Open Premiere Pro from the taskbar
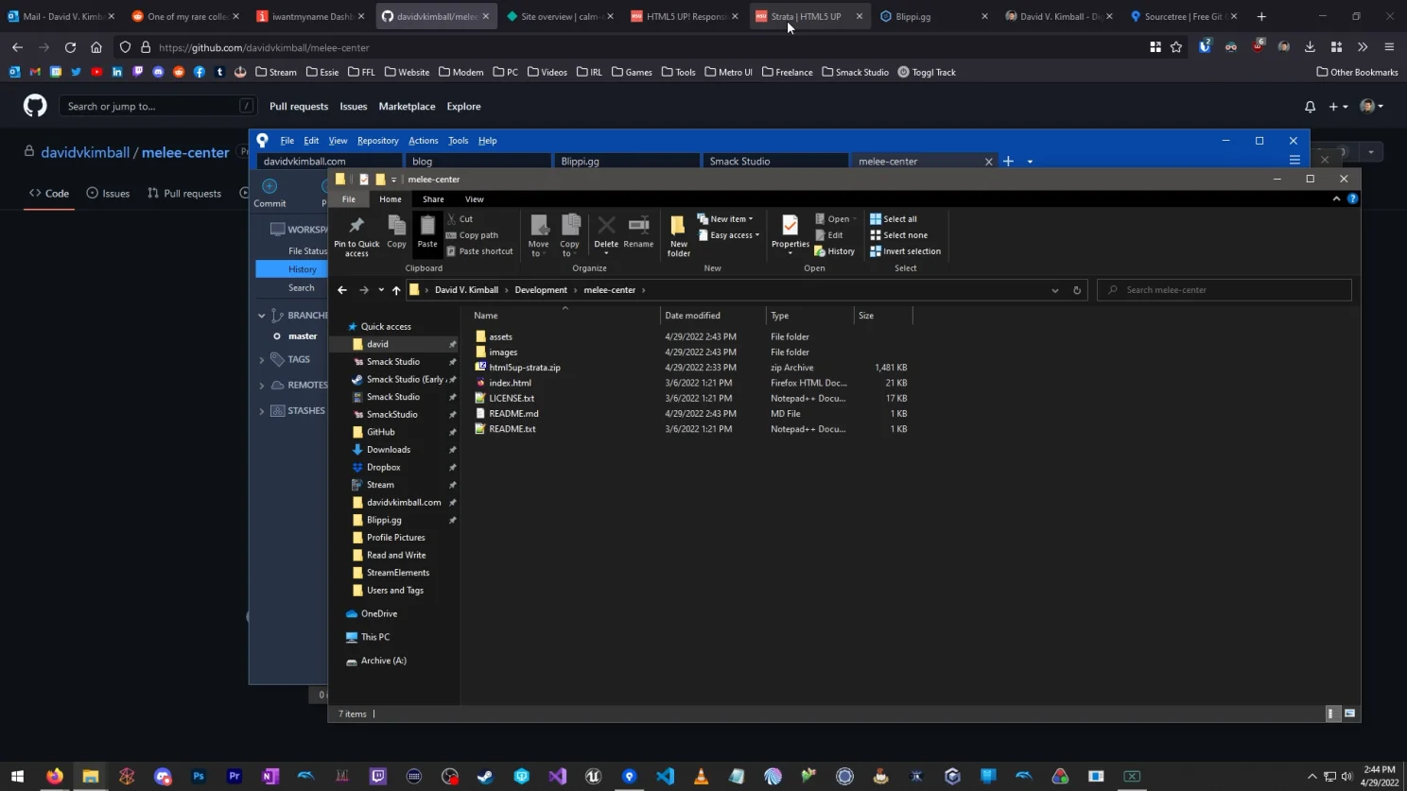Image resolution: width=1407 pixels, height=791 pixels. pyautogui.click(x=234, y=776)
